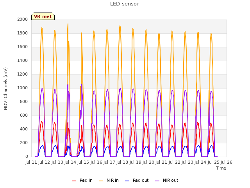This screenshot has width=250, height=188.
Task: Click the 600 y-axis tick label
Action: tap(24, 115)
